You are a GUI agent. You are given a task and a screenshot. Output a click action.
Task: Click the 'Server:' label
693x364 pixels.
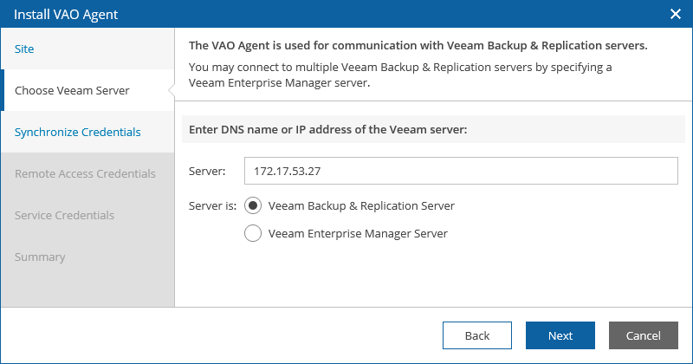(207, 171)
